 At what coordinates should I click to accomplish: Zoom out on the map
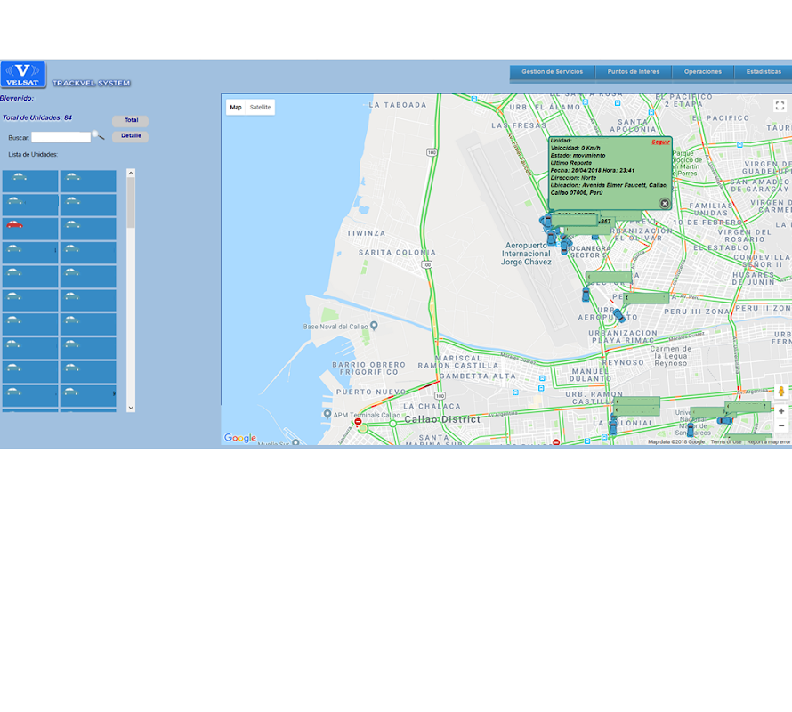pyautogui.click(x=781, y=425)
